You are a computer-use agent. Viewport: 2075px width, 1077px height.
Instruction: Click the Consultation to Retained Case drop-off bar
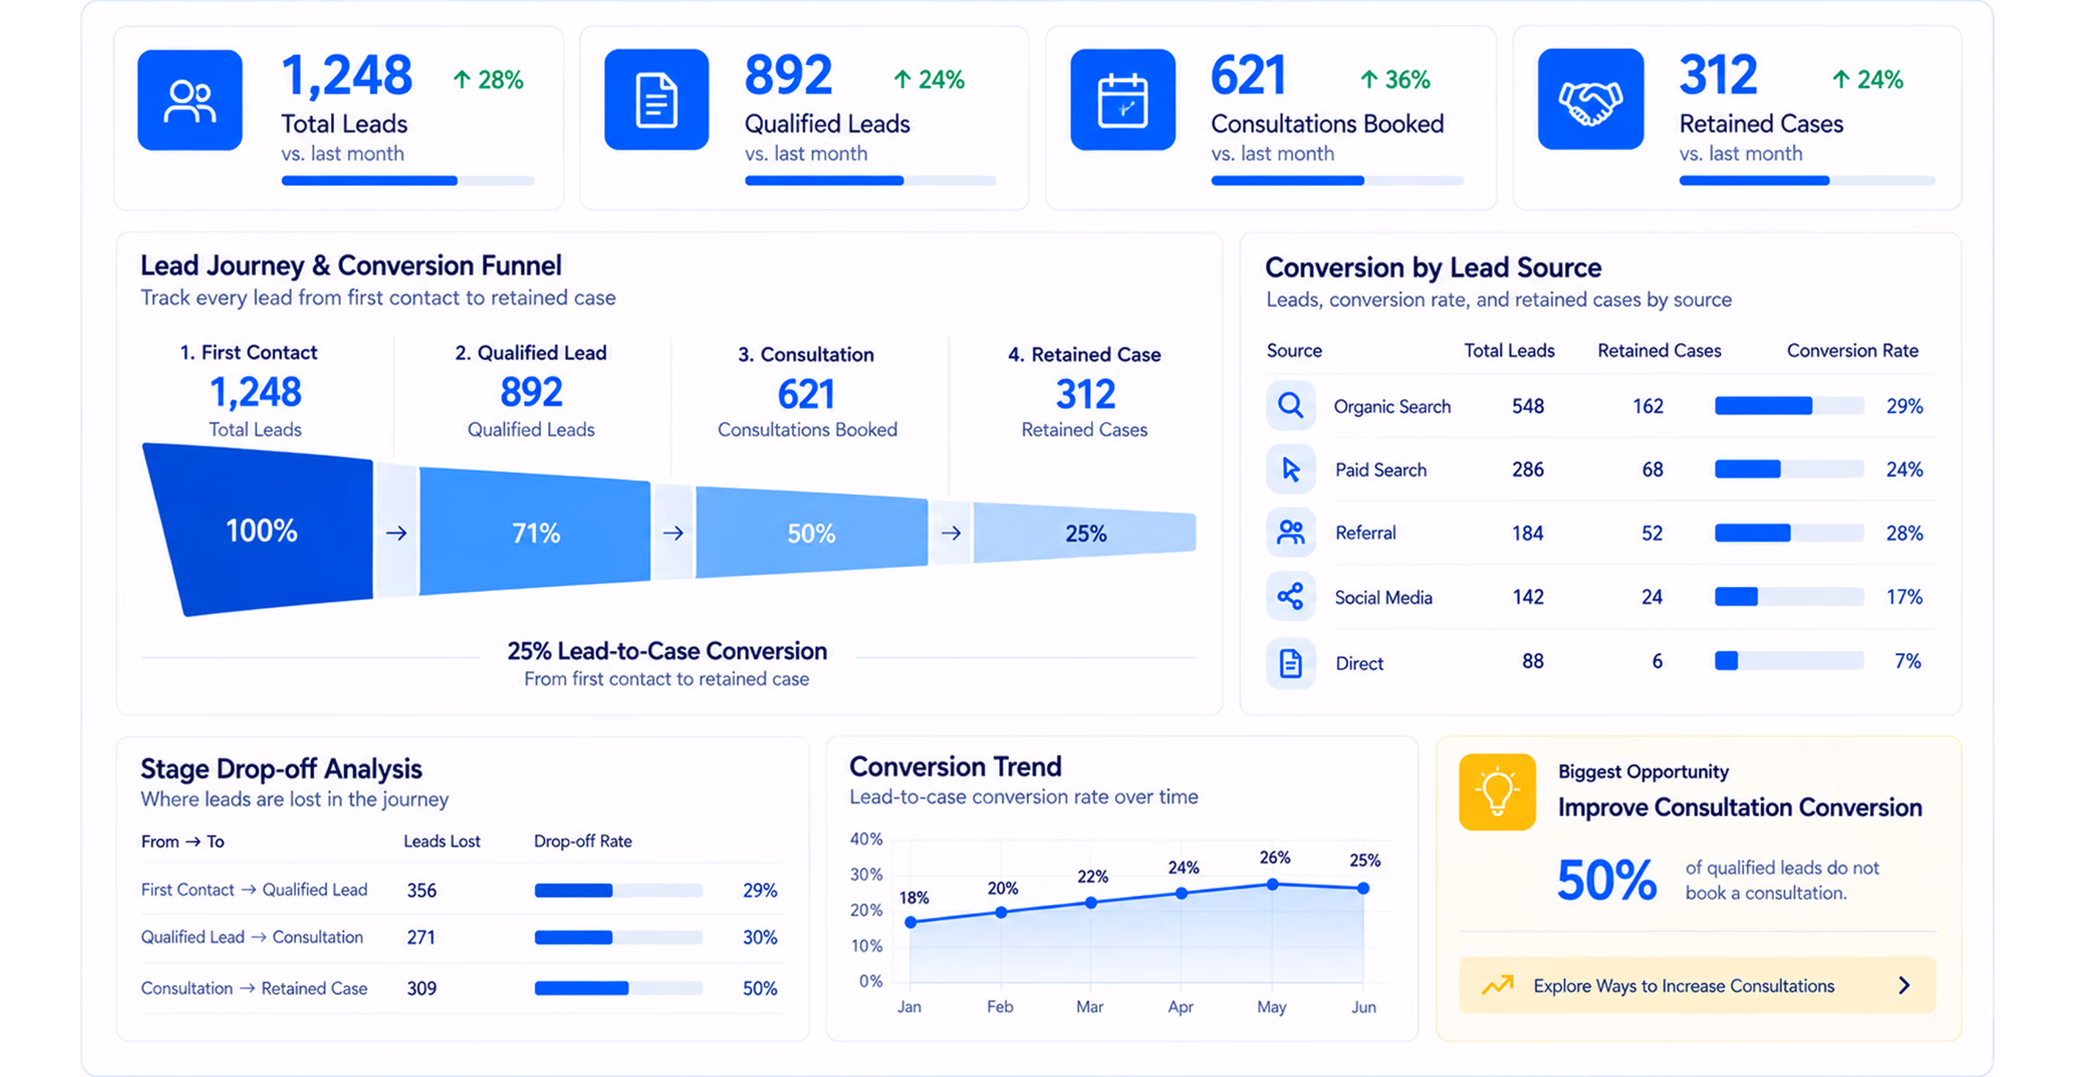tap(619, 988)
